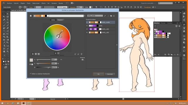
Task: Click the eyedropper icon beside color group name
Action: coord(105,16)
